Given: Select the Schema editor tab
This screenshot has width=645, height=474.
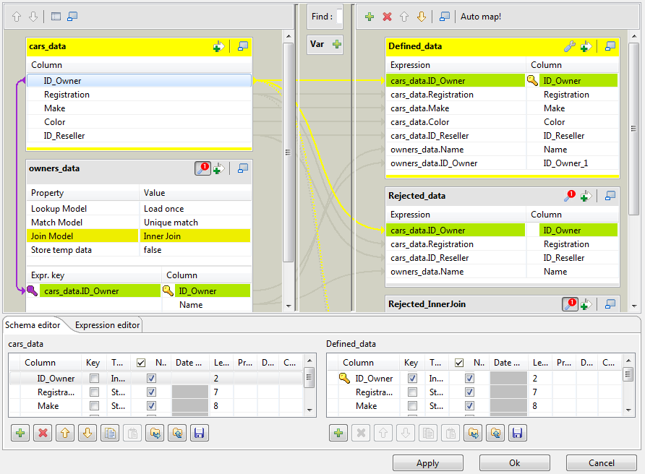Looking at the screenshot, I should click(x=33, y=325).
